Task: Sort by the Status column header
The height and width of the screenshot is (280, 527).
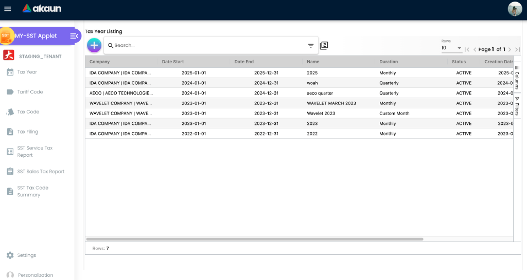Action: tap(459, 62)
